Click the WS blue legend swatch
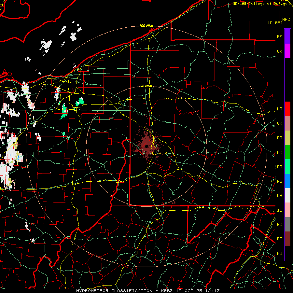The width and height of the screenshot is (293, 293). pos(287,181)
